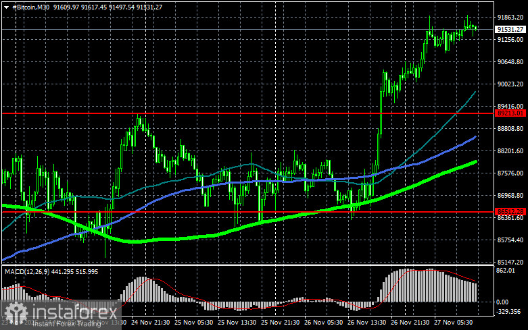Click the price scale value 86361.60
Image resolution: width=528 pixels, height=330 pixels.
click(510, 218)
